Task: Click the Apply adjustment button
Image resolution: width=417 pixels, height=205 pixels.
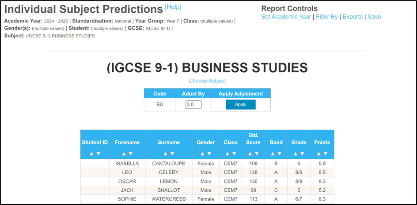Action: click(x=241, y=105)
